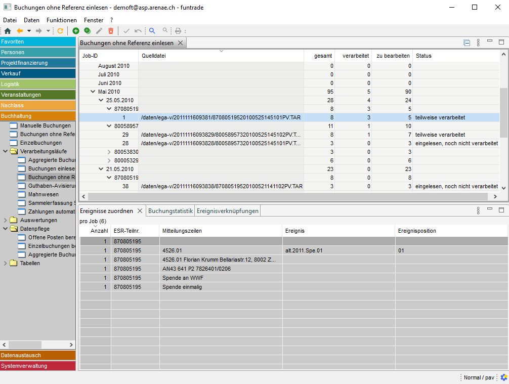
Task: Click the green add new record icon
Action: [x=76, y=31]
